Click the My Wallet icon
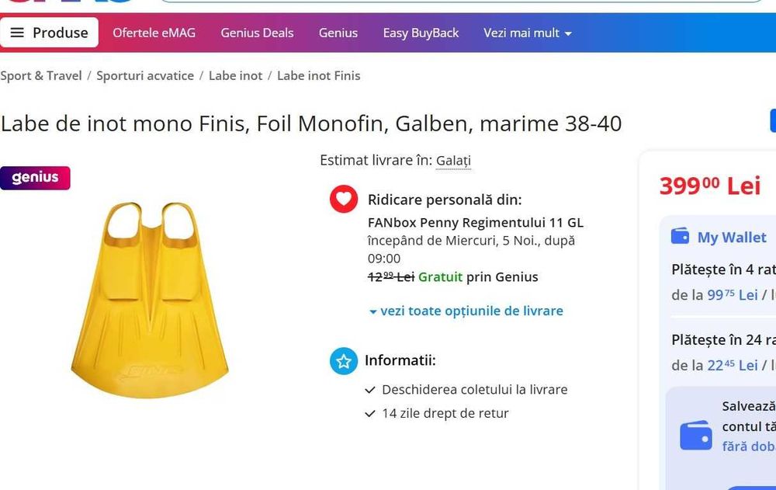 pyautogui.click(x=681, y=236)
